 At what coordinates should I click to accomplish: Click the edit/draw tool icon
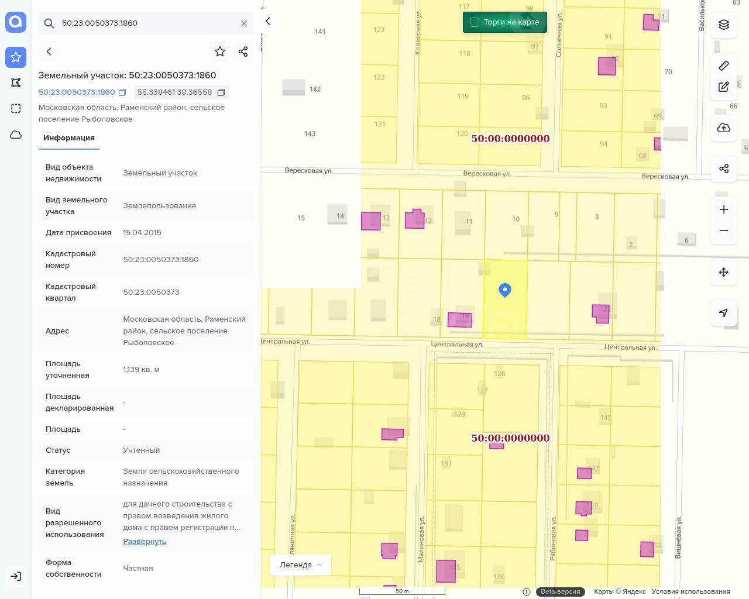tap(724, 87)
